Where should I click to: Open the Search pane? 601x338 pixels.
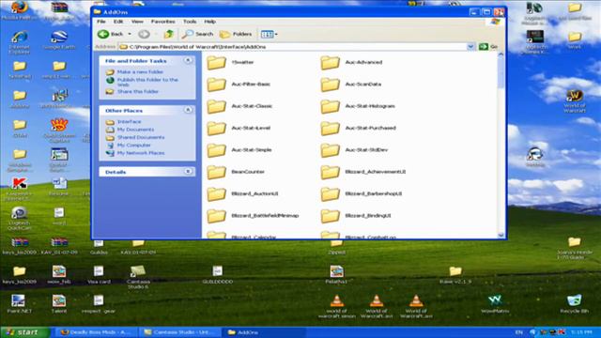click(x=197, y=34)
